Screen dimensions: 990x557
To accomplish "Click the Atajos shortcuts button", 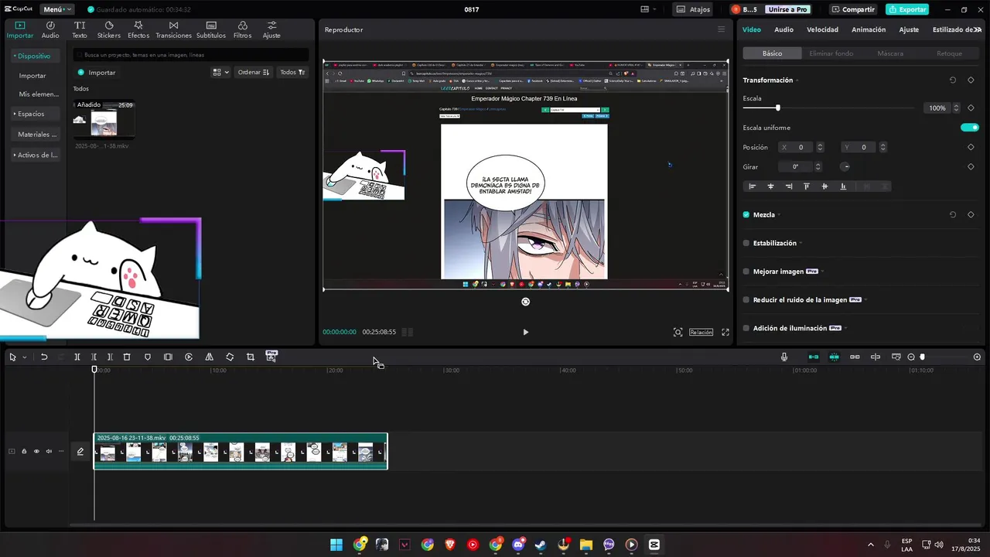I will pos(693,9).
